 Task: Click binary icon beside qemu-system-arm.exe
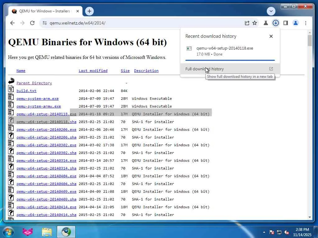pyautogui.click(x=11, y=96)
